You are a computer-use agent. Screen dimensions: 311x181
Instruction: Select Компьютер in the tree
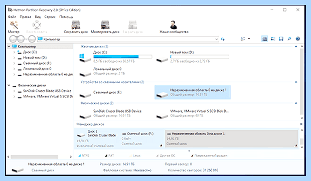pyautogui.click(x=27, y=46)
